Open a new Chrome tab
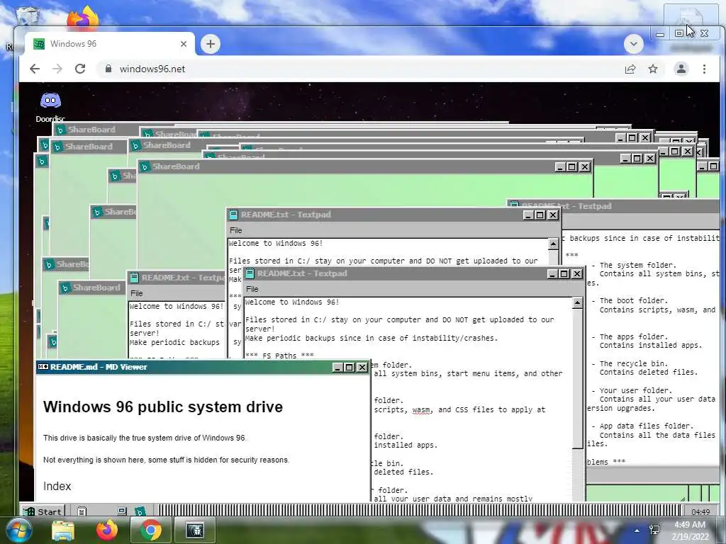Viewport: 726px width, 544px height. tap(211, 44)
